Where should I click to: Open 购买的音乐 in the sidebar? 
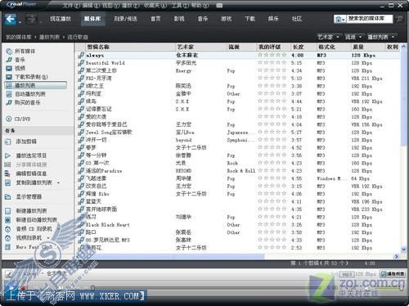pos(24,102)
